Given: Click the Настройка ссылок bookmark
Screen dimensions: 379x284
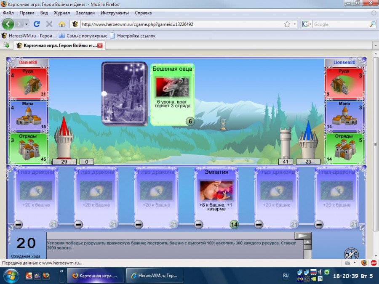Looking at the screenshot, I should pos(136,36).
